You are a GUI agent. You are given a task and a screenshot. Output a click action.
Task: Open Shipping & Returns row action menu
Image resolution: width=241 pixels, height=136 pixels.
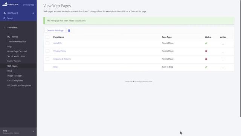point(223,60)
